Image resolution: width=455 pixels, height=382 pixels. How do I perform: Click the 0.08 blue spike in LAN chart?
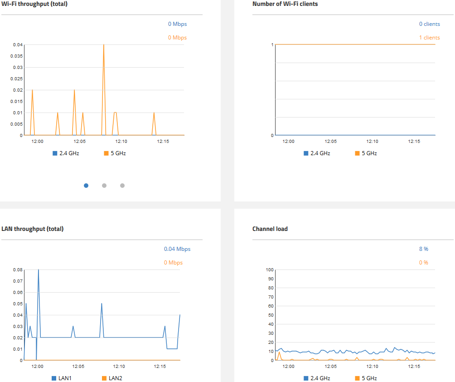[x=38, y=270]
